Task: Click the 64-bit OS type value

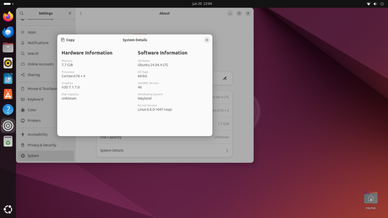Action: (x=142, y=76)
